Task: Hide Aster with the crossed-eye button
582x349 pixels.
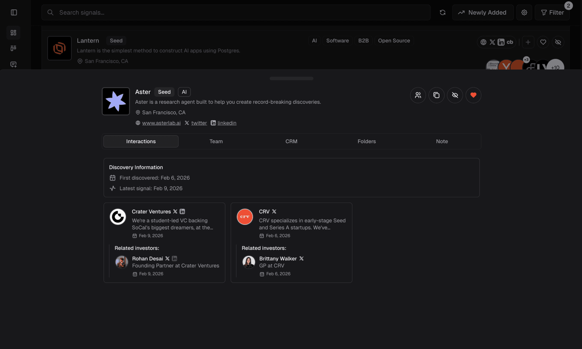Action: 455,95
